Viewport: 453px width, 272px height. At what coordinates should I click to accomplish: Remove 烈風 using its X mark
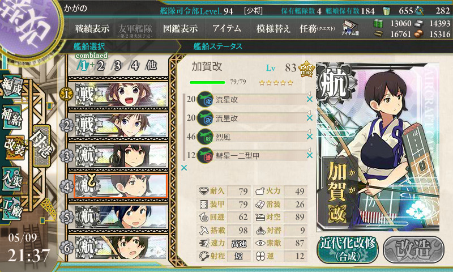(310, 137)
